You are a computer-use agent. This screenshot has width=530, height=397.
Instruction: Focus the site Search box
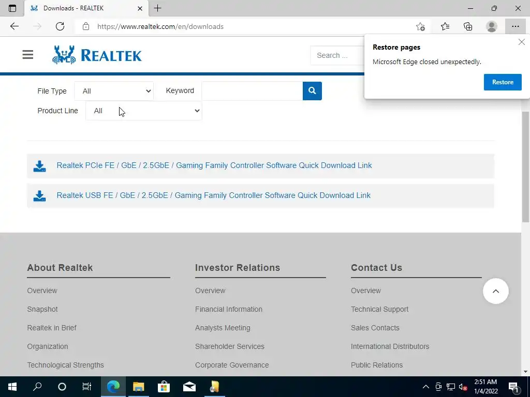tap(337, 55)
